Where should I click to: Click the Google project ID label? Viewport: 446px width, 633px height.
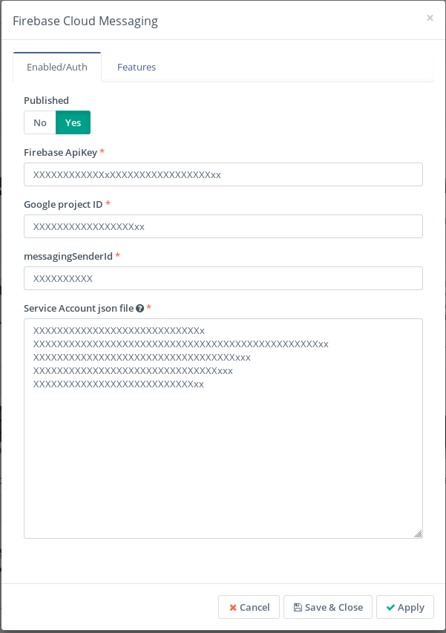click(63, 204)
